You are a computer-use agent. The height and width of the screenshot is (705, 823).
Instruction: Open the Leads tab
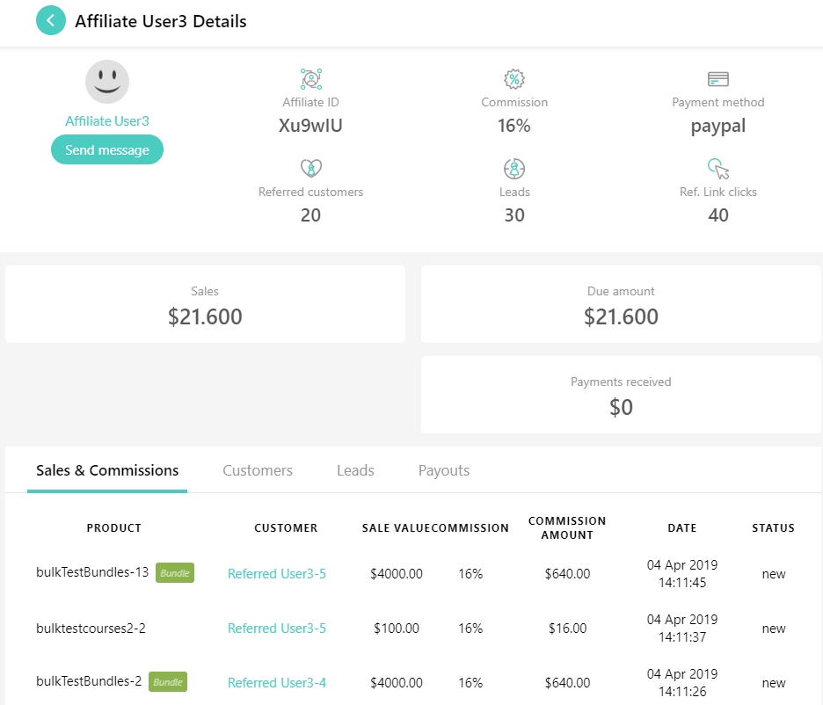click(x=355, y=470)
